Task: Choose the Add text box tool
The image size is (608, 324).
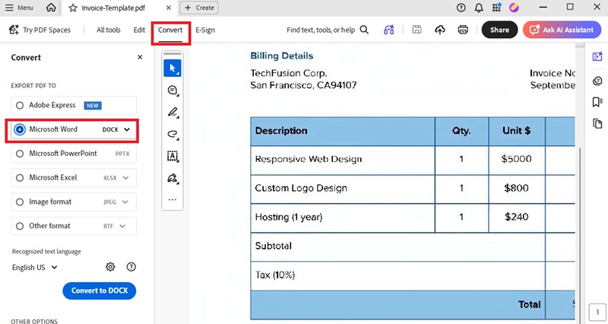Action: coord(173,156)
